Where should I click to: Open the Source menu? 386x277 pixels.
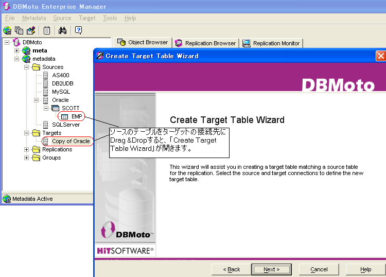[62, 18]
